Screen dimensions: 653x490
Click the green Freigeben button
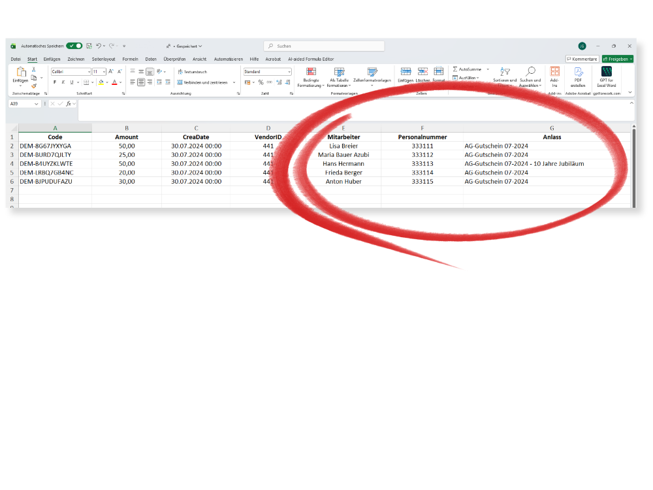pyautogui.click(x=617, y=59)
